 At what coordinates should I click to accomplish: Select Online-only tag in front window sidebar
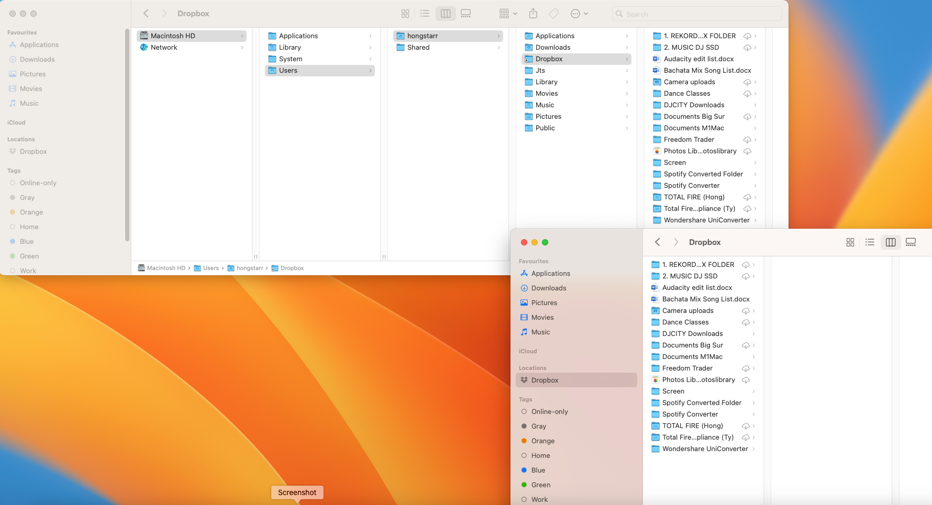[576, 412]
